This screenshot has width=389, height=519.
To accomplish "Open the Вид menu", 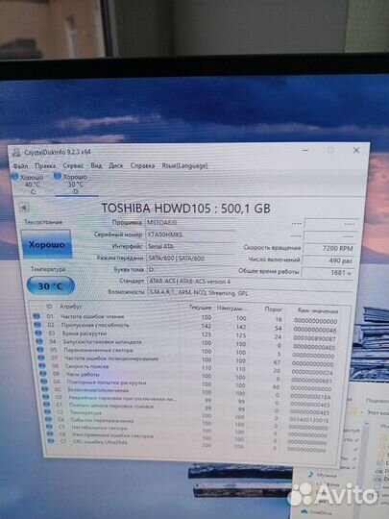I will 96,165.
